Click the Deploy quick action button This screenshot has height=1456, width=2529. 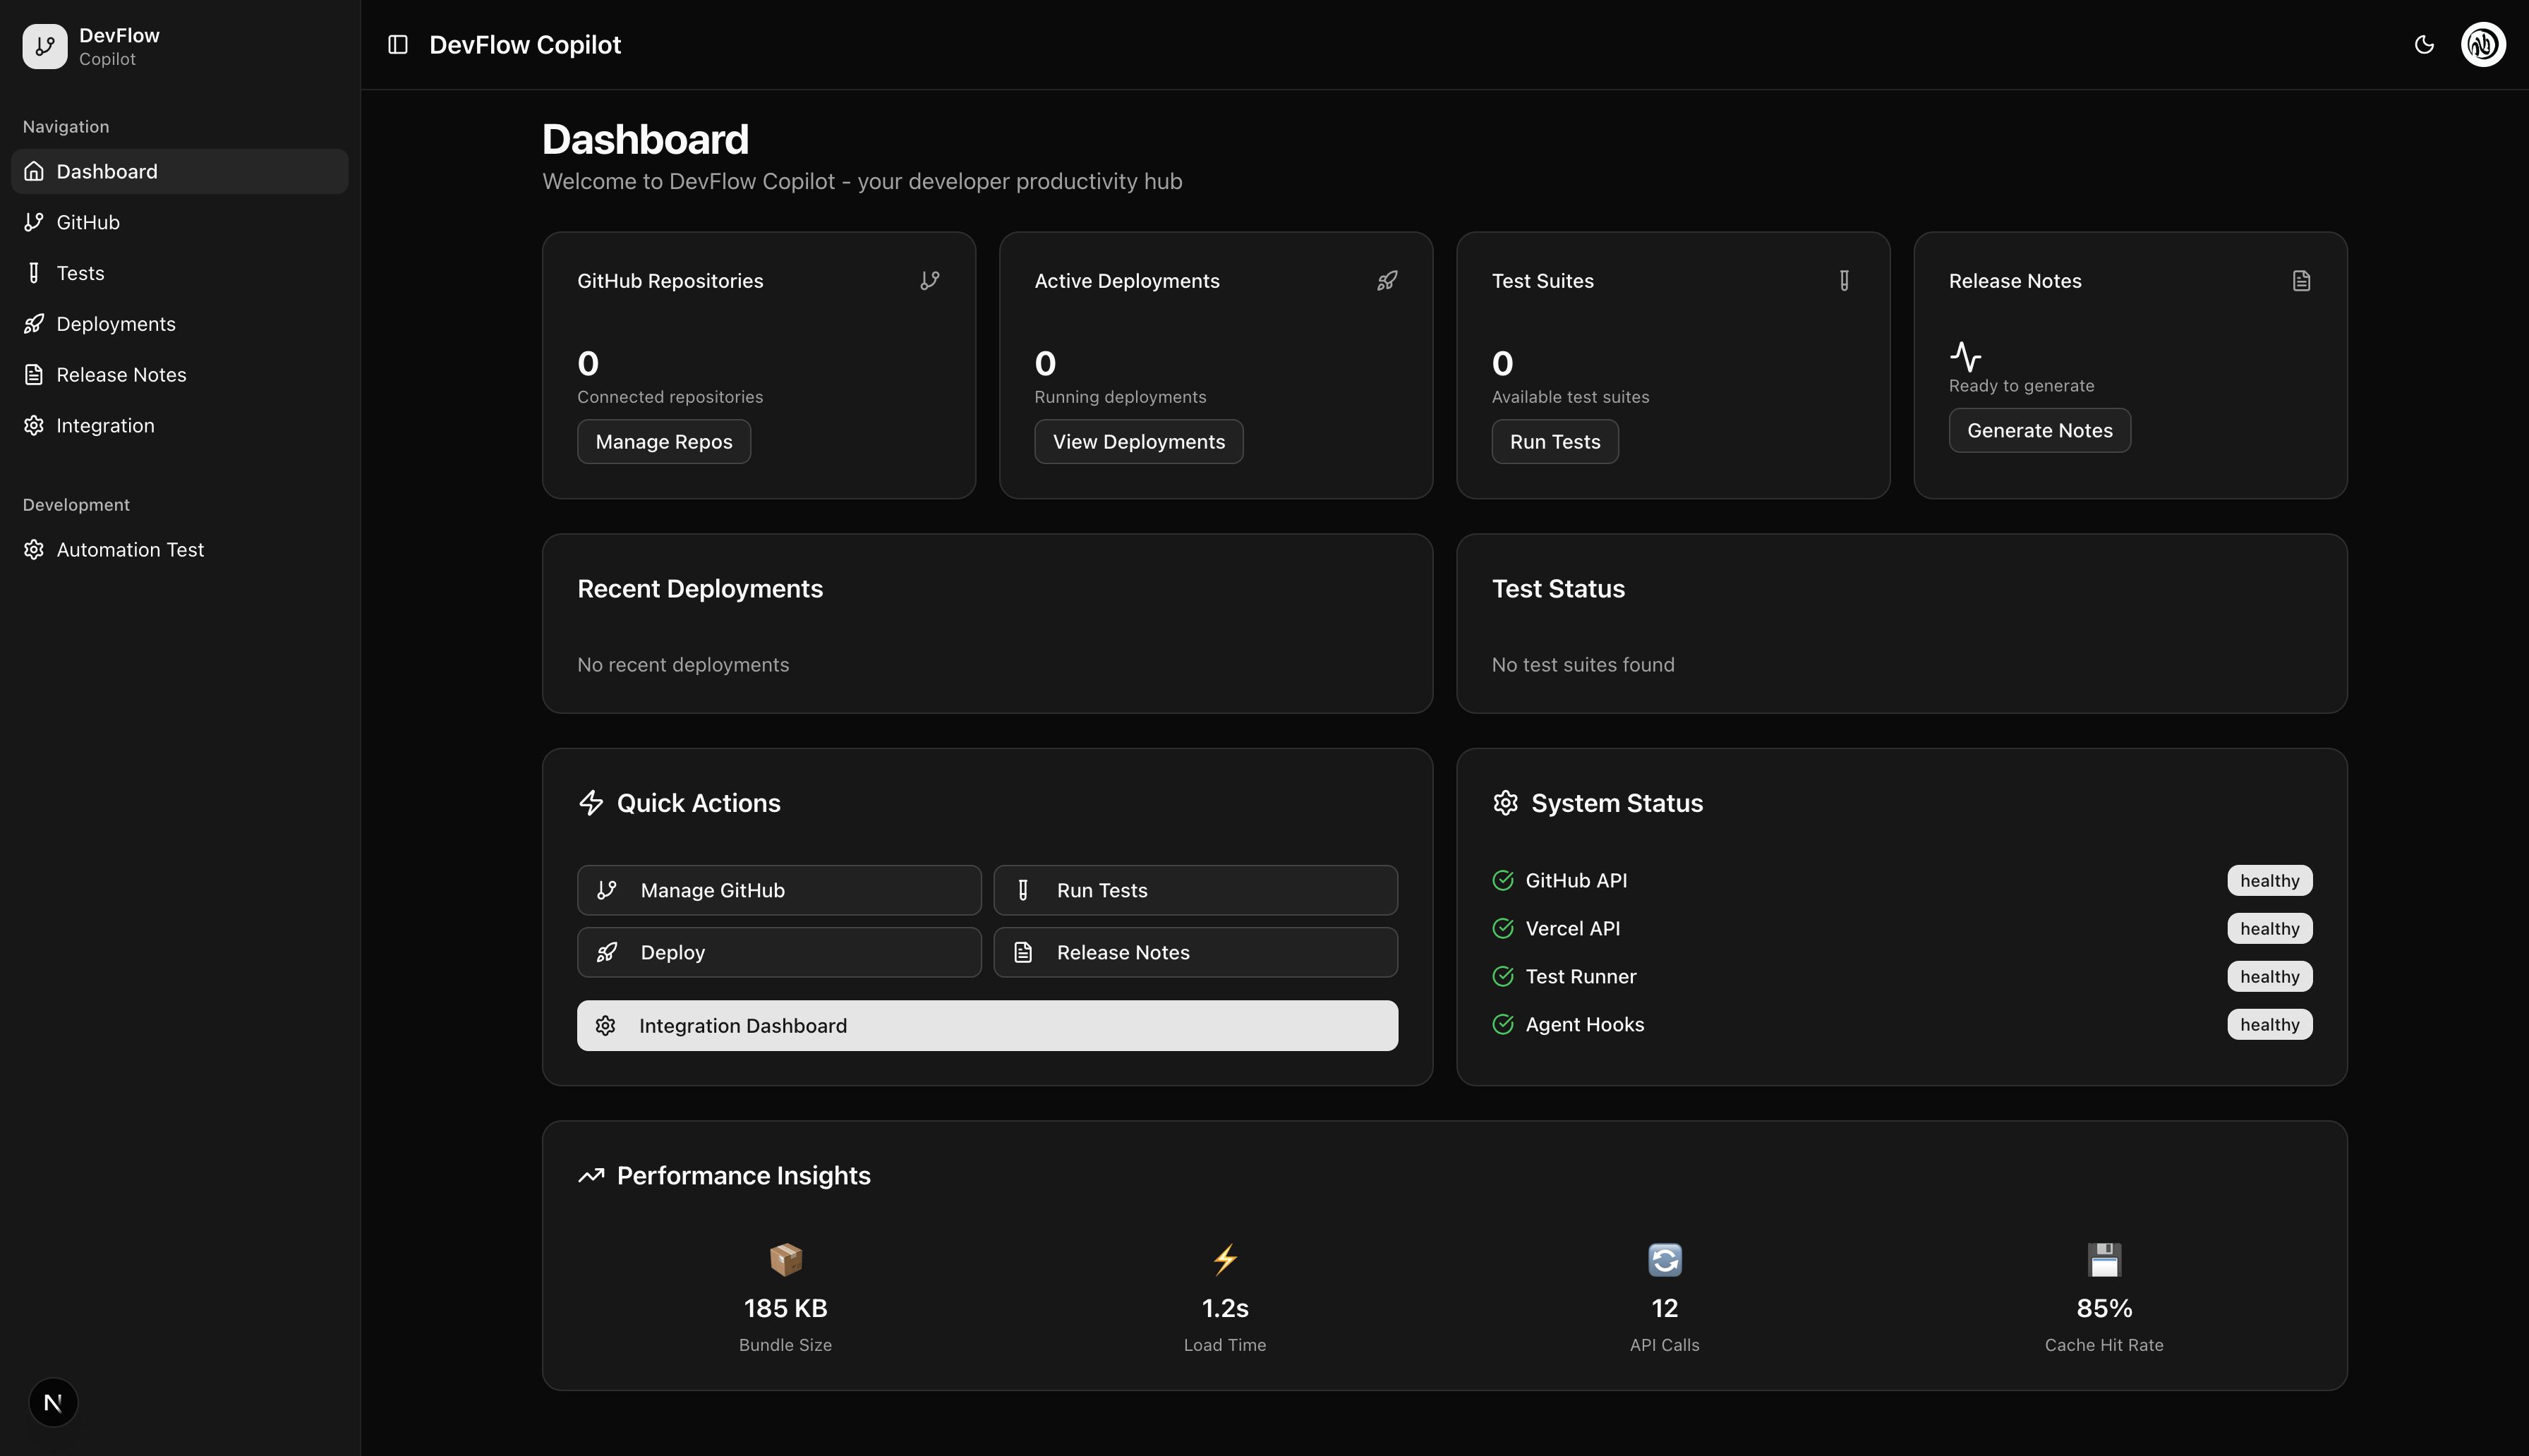779,952
